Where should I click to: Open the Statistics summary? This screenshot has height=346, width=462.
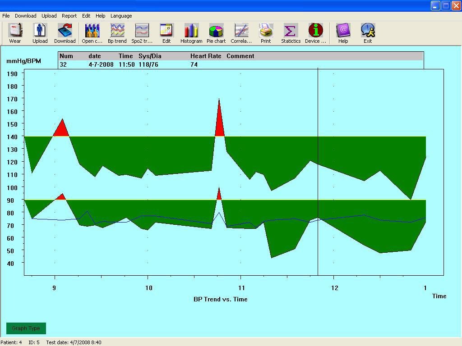click(291, 33)
